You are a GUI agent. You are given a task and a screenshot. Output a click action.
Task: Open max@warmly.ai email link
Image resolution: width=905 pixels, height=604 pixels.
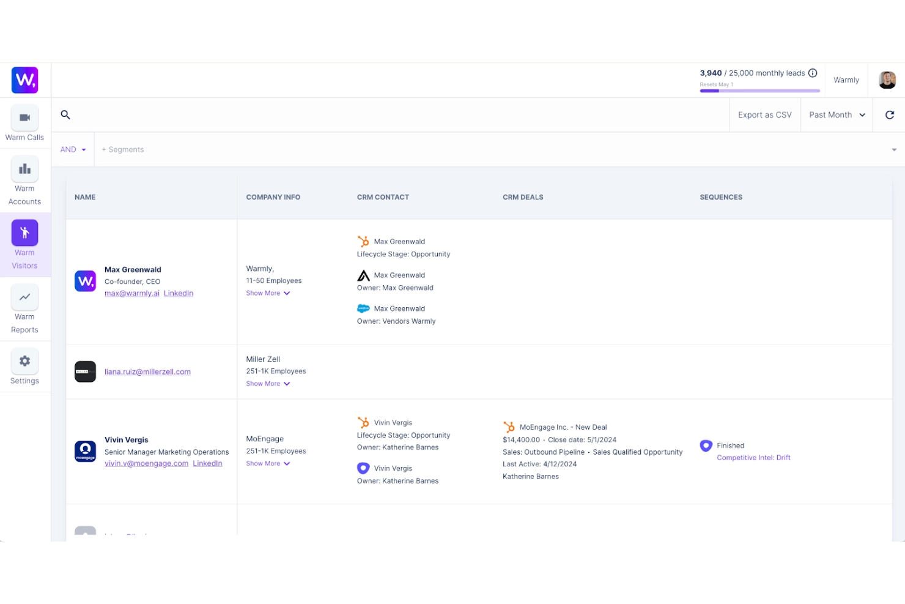pyautogui.click(x=132, y=293)
